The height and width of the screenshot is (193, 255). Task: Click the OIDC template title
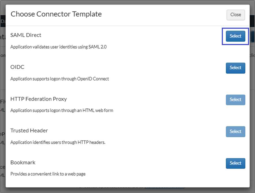17,67
